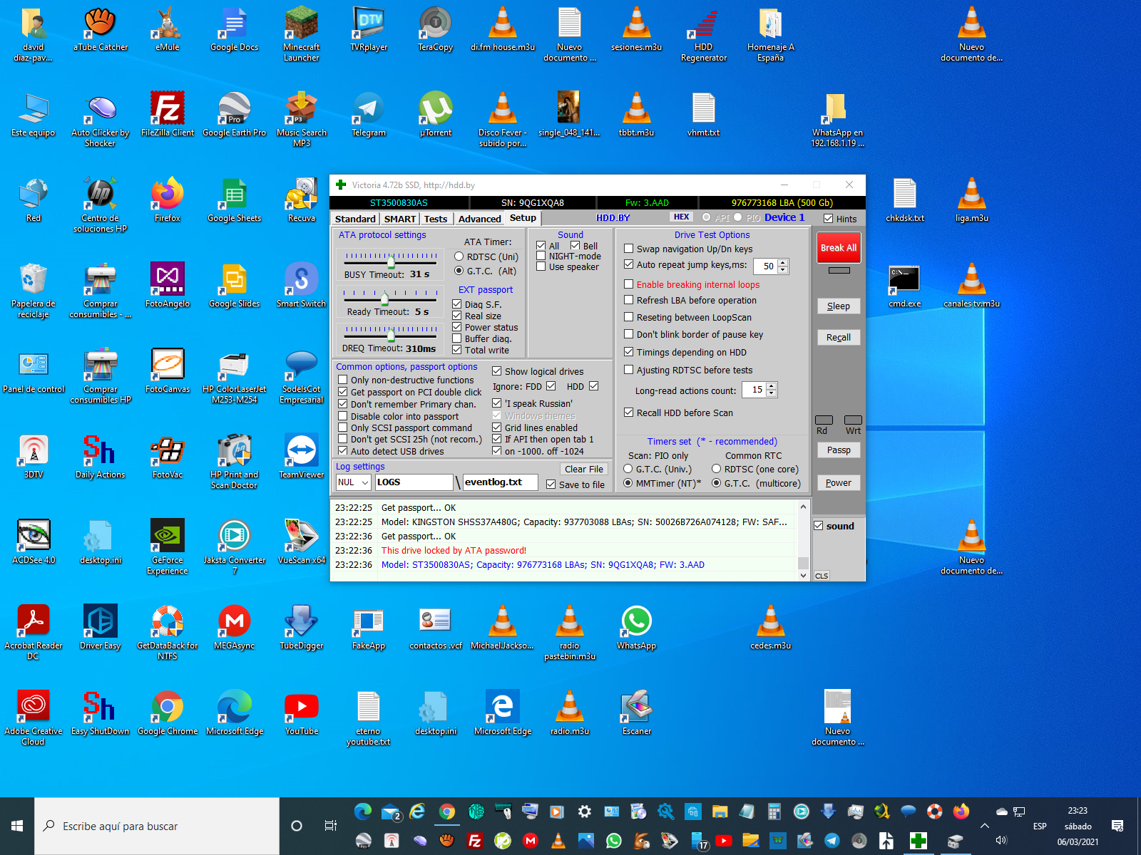Click the Windows Start button
This screenshot has width=1141, height=855.
coord(17,826)
